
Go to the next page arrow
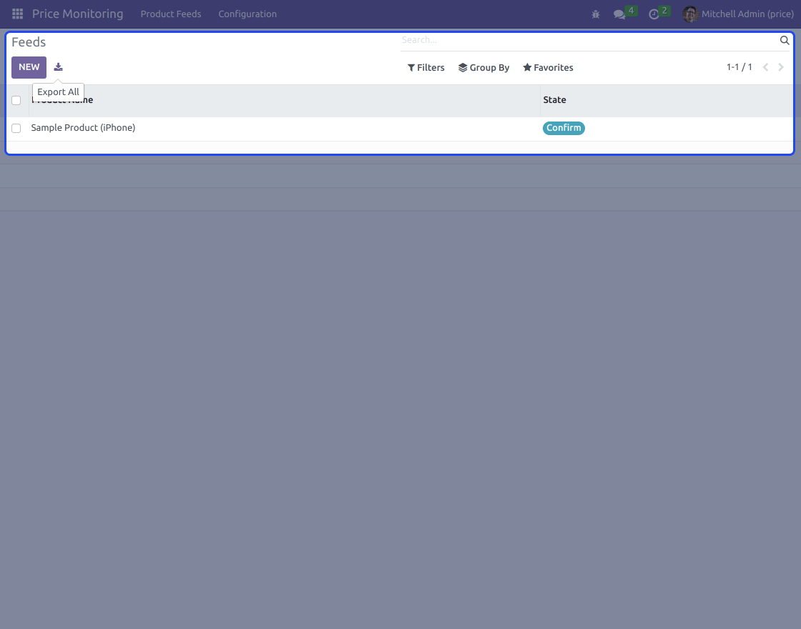coord(781,67)
